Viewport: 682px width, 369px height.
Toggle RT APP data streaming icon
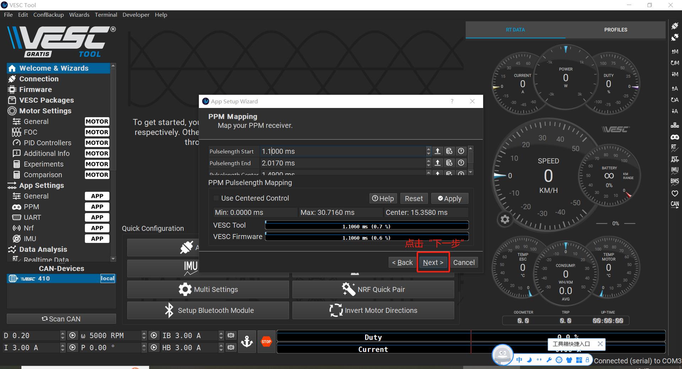click(675, 159)
